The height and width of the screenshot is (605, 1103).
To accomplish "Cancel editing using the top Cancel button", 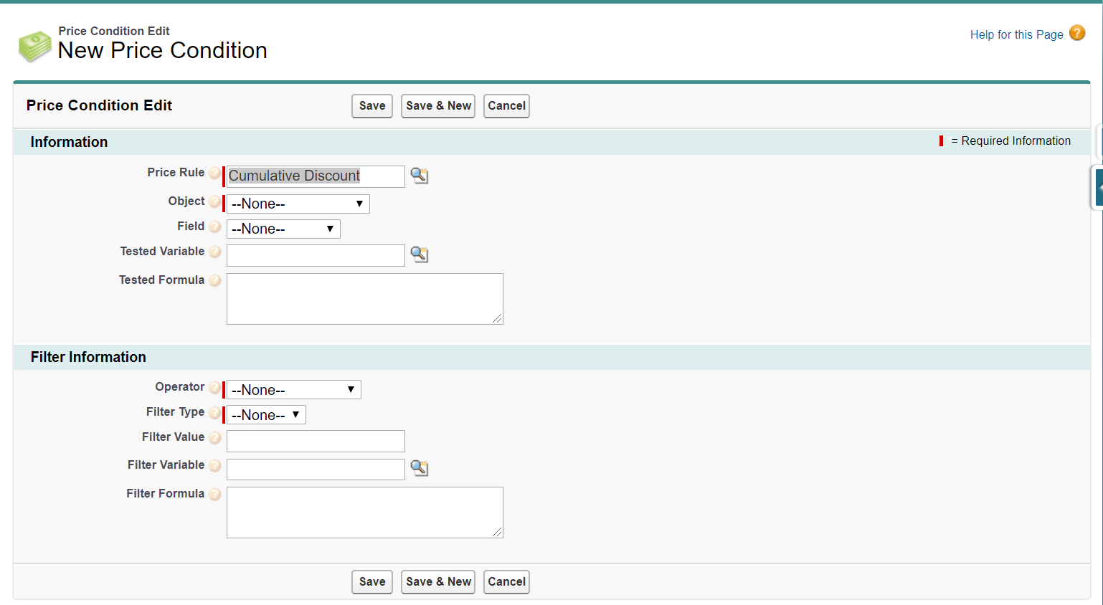I will tap(506, 106).
